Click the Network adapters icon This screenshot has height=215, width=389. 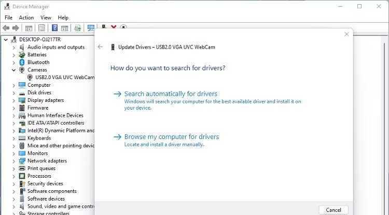tap(22, 161)
